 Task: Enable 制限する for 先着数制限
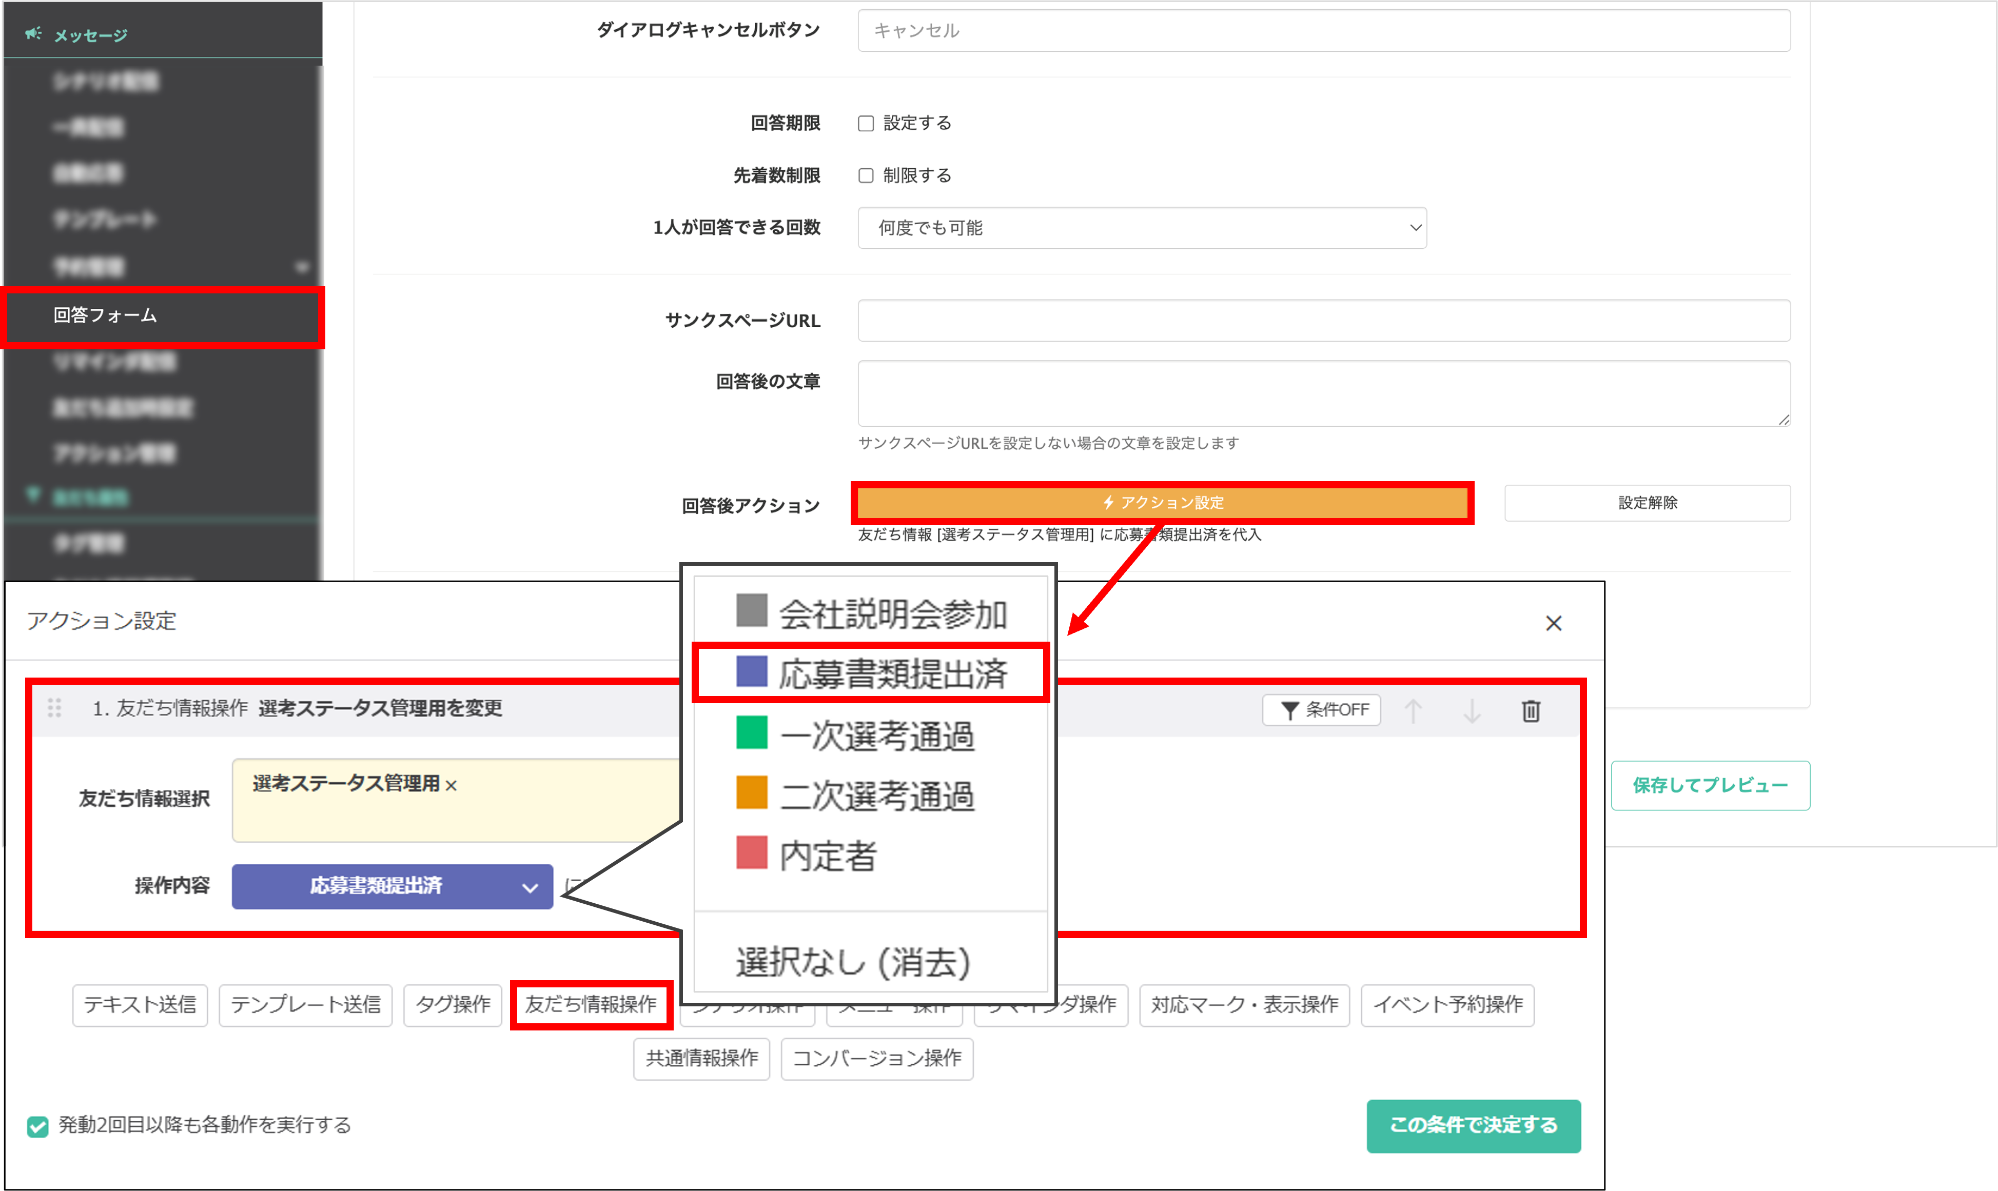tap(866, 175)
